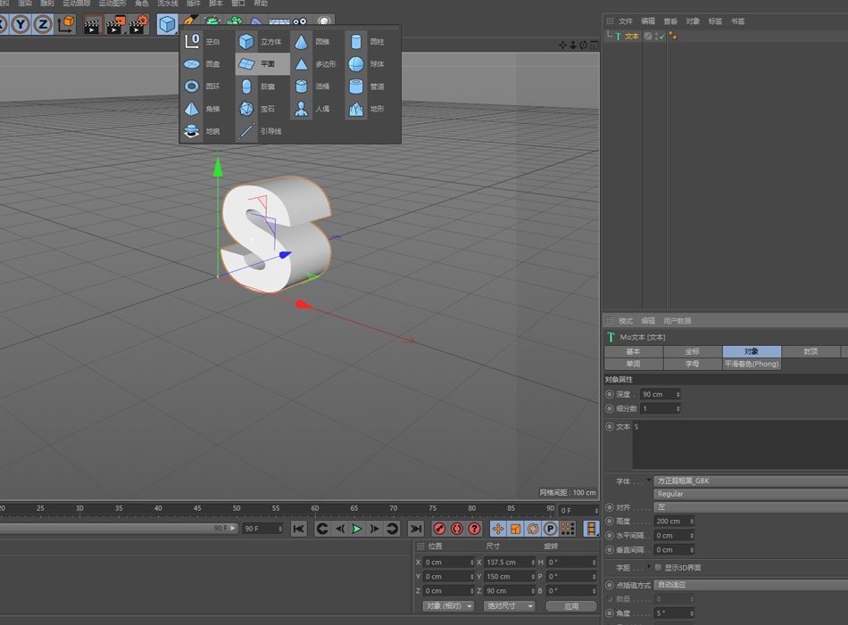This screenshot has width=848, height=625.
Task: Open the 点插值方式 dropdown 自动适应
Action: pyautogui.click(x=751, y=585)
